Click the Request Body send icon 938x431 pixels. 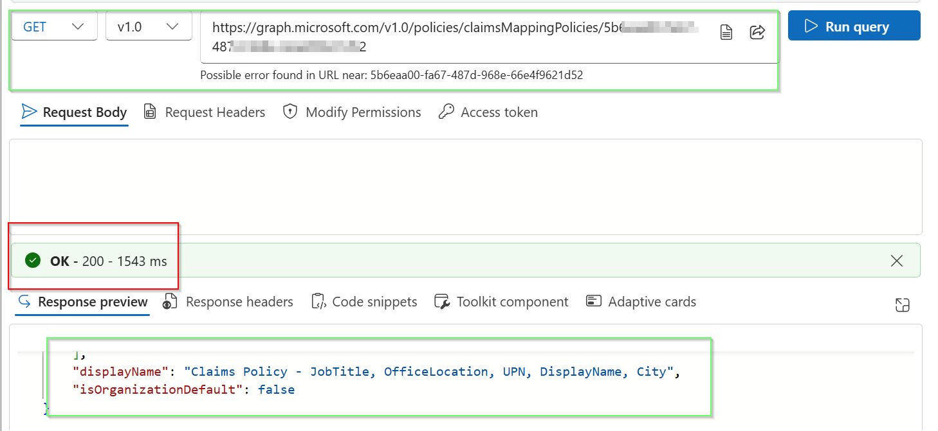pyautogui.click(x=29, y=112)
